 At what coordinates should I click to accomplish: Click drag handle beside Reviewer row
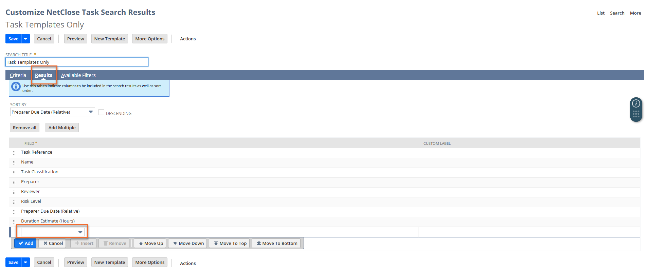(x=14, y=192)
